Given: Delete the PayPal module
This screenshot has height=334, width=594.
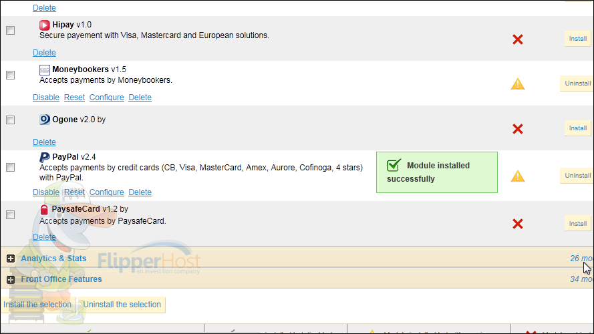Looking at the screenshot, I should 140,192.
